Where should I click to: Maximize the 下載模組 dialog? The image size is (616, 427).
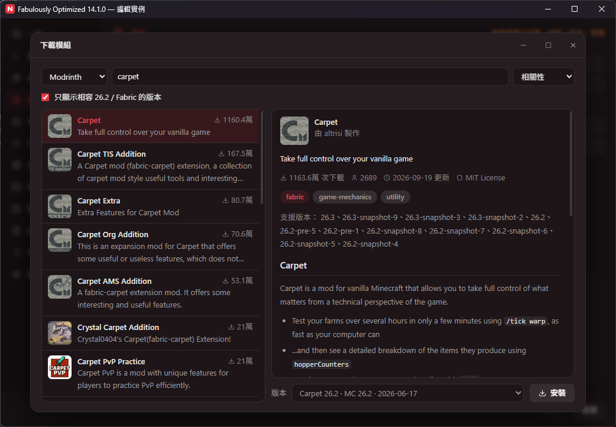pos(548,45)
